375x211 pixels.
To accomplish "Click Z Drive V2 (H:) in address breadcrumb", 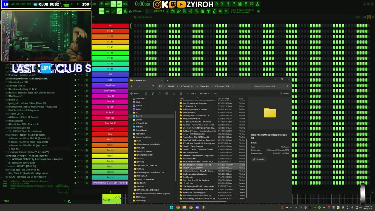I will [187, 86].
